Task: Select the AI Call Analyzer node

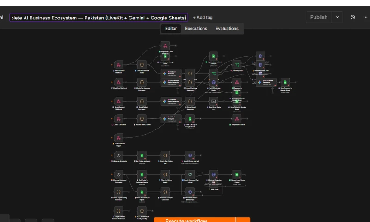Action: [171, 119]
